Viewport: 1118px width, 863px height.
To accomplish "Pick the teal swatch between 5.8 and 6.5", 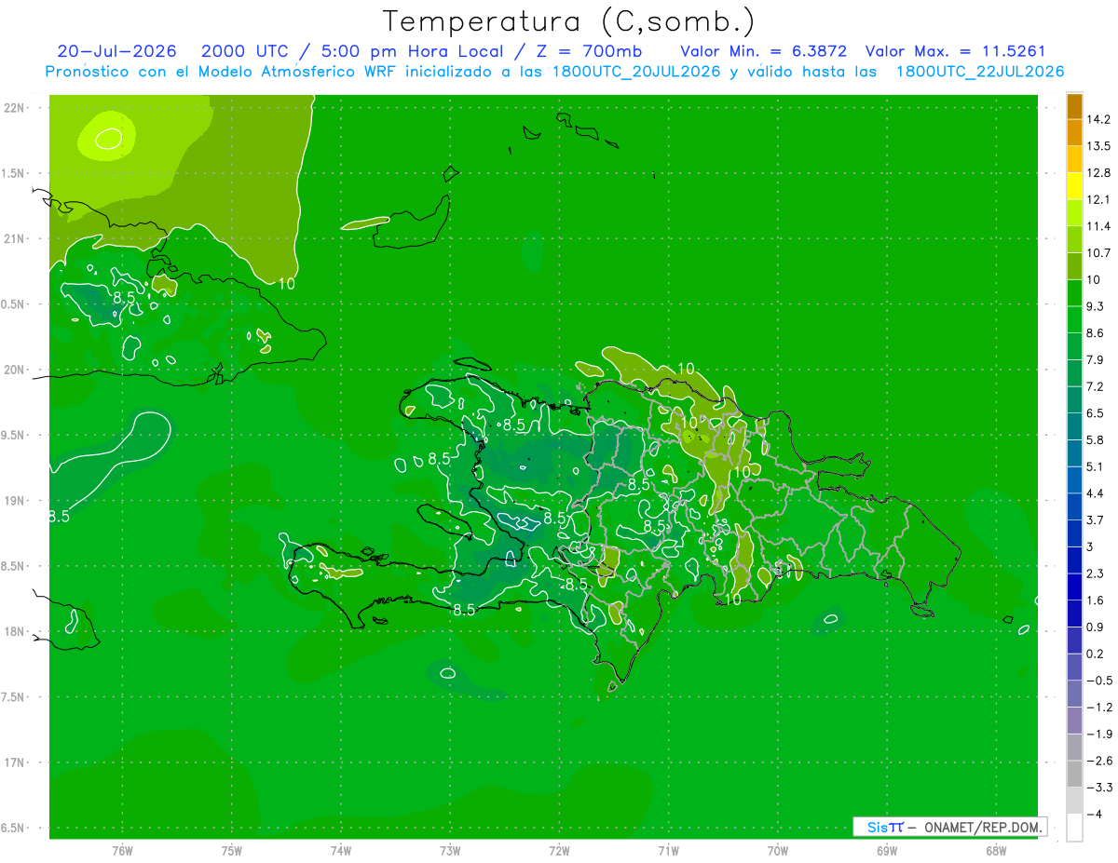I will click(1075, 426).
